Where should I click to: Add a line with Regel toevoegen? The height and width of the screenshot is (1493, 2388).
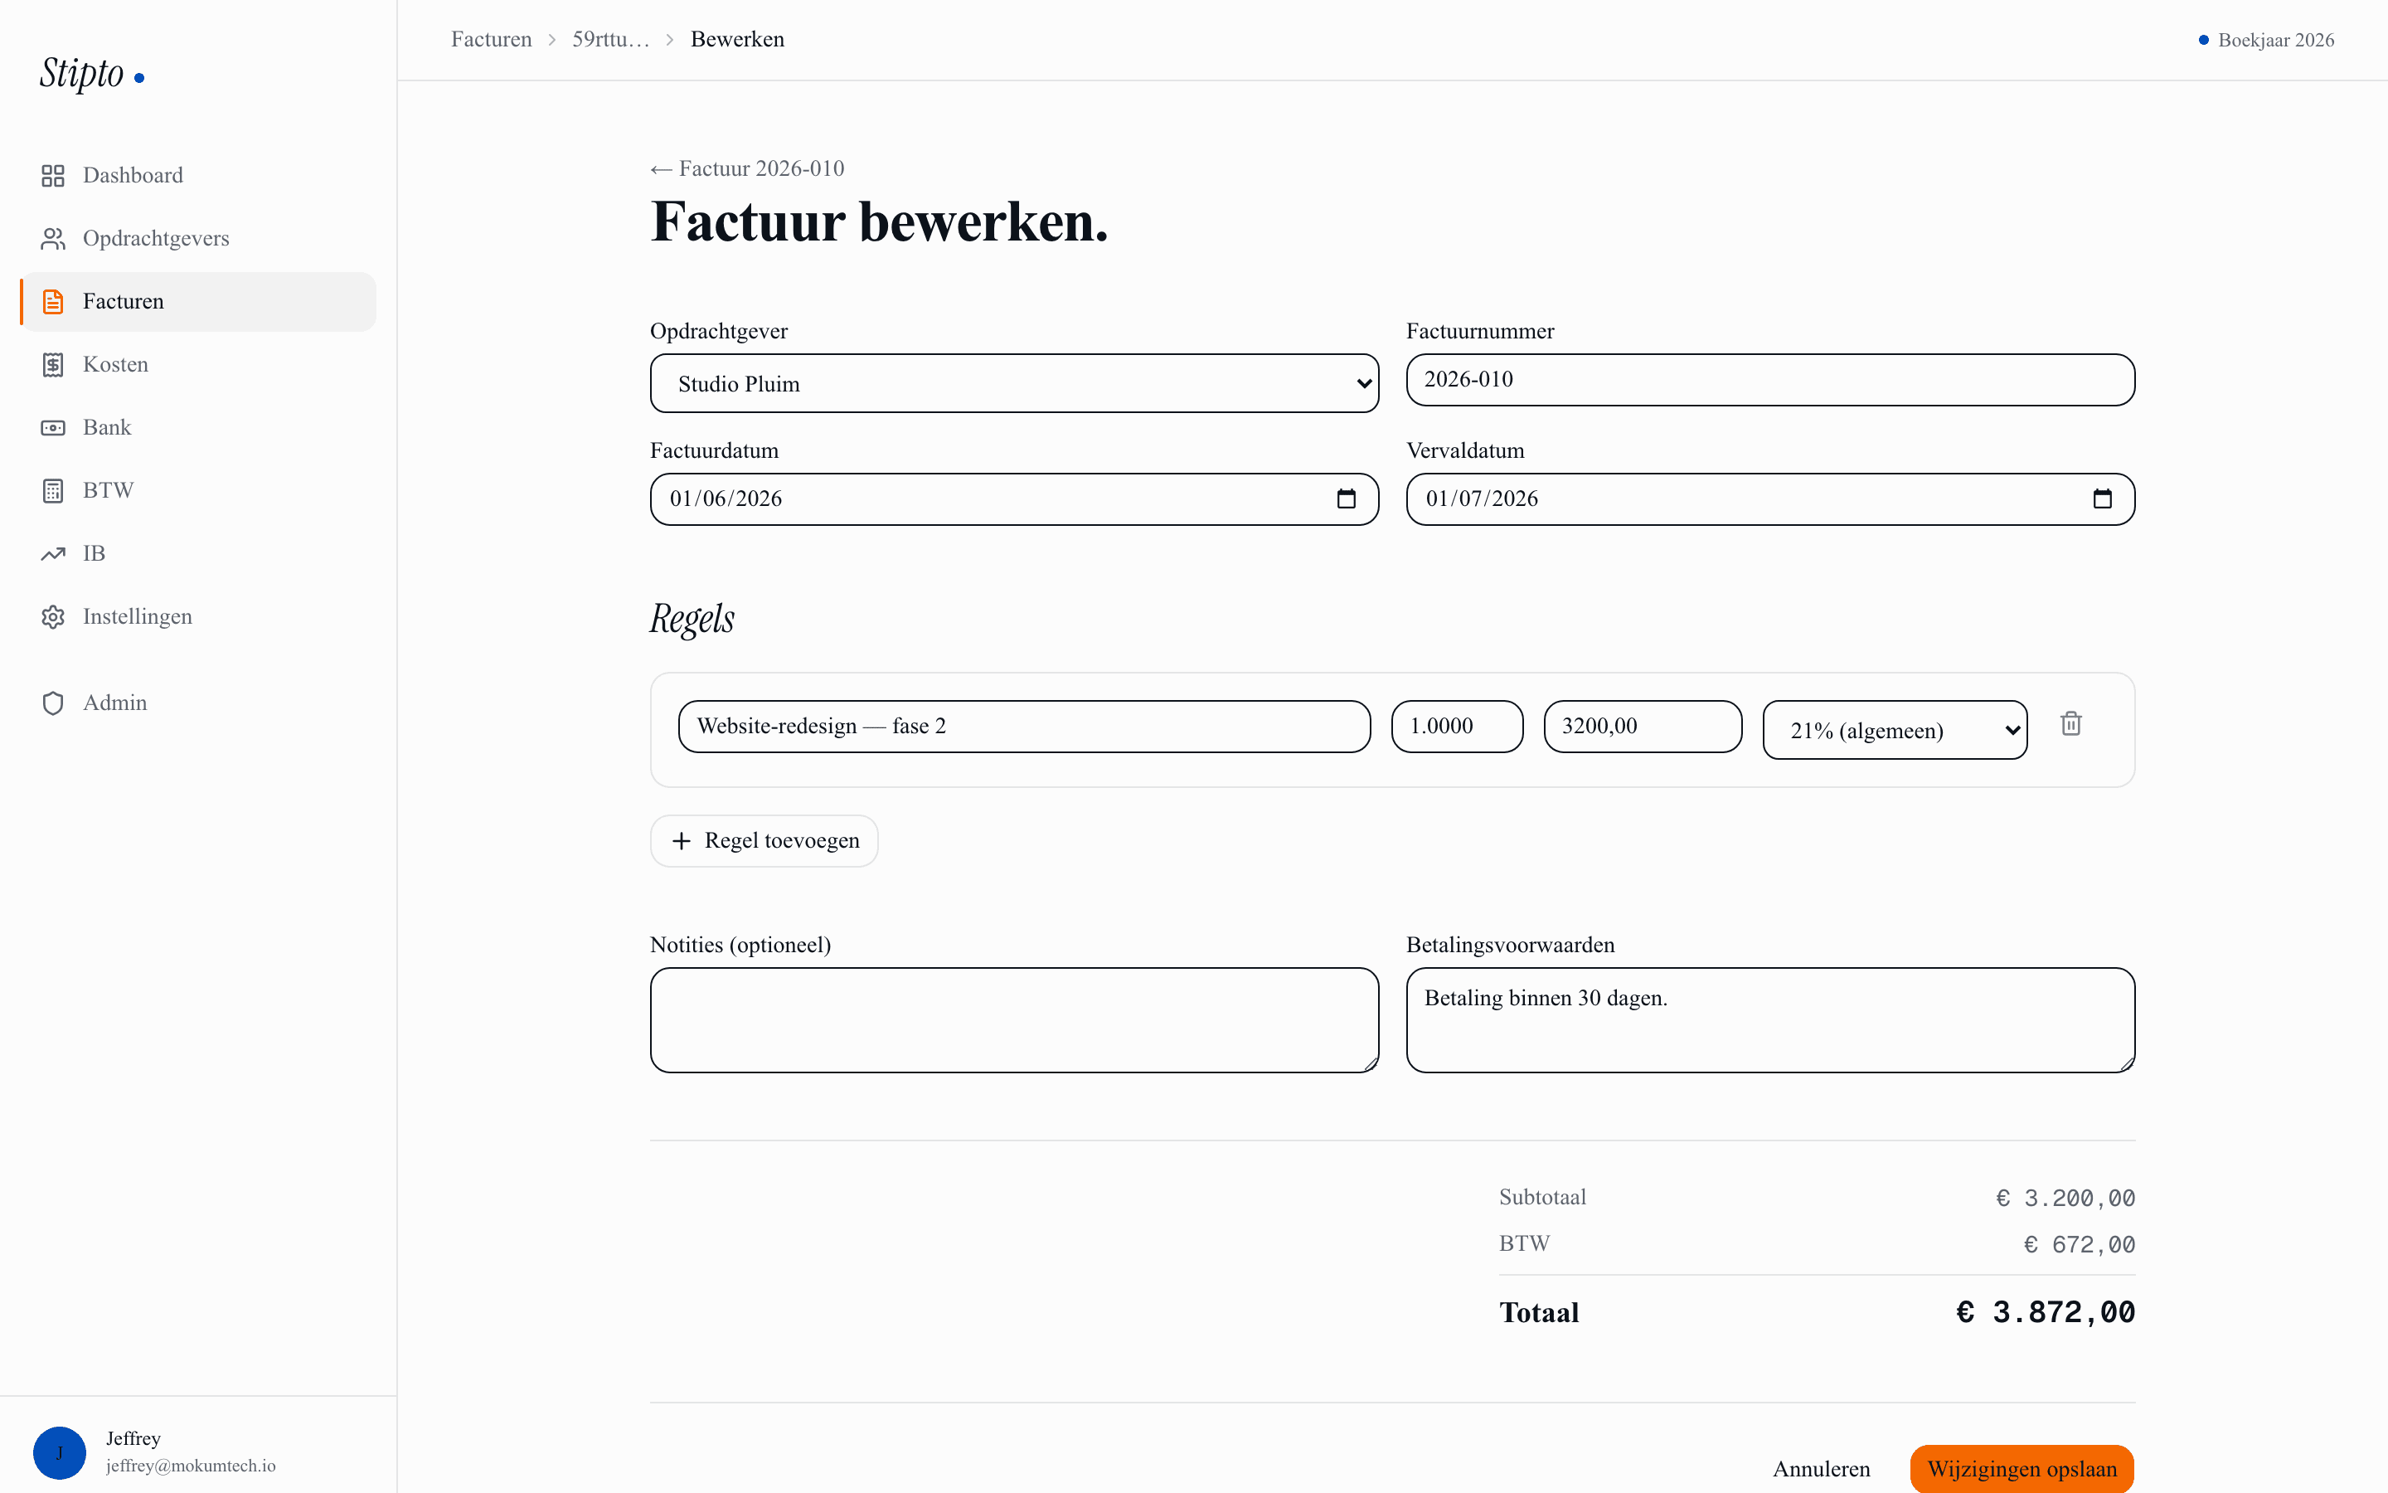pyautogui.click(x=764, y=840)
